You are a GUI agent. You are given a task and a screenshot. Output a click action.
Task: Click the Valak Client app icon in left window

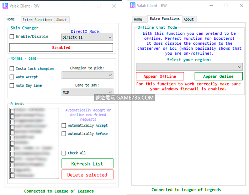pos(5,6)
